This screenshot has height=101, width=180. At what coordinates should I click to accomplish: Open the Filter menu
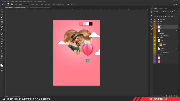coord(28,1)
